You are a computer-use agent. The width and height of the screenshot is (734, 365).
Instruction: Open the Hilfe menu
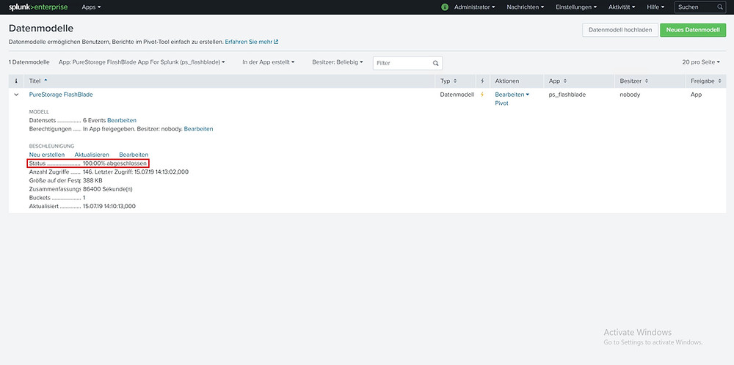[x=655, y=7]
